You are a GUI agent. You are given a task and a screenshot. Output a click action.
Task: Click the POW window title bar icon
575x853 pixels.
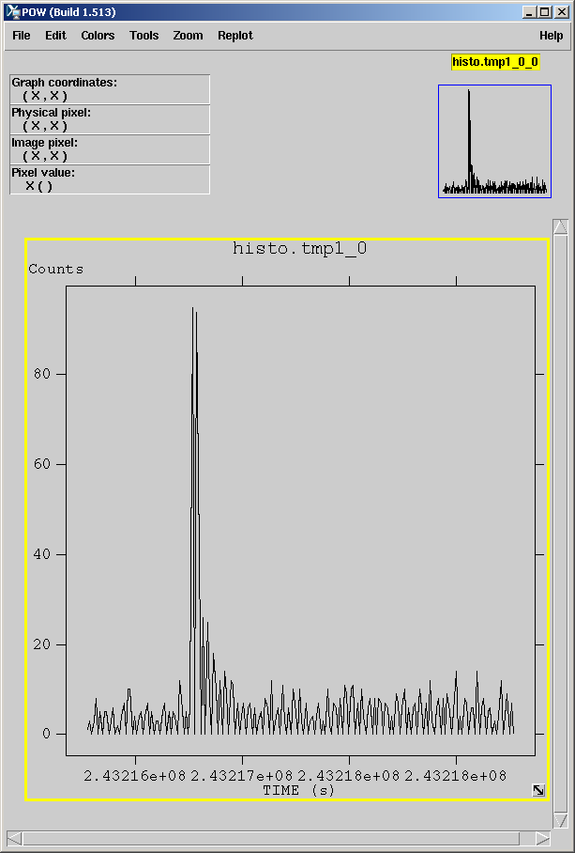[12, 12]
